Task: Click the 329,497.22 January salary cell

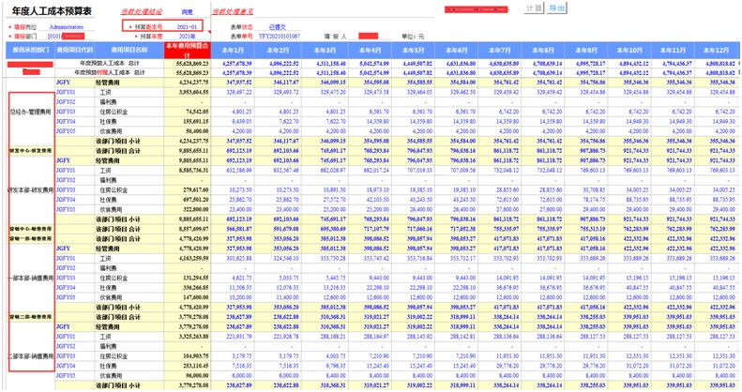Action: 233,92
